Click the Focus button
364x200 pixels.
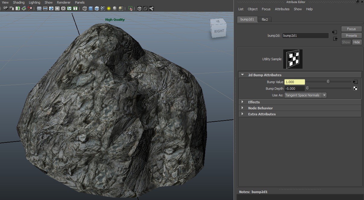tap(351, 29)
